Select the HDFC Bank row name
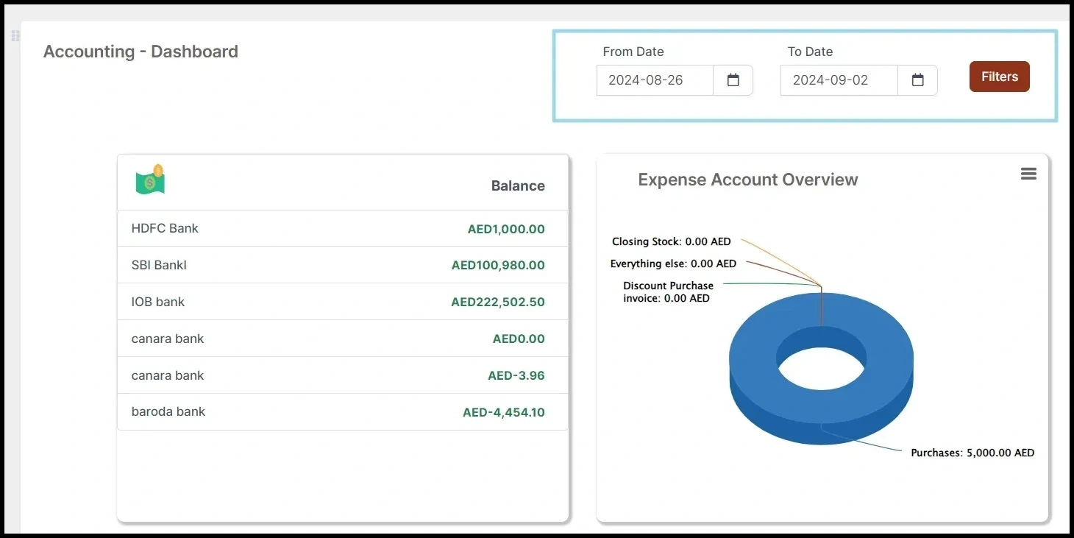This screenshot has width=1074, height=538. click(x=165, y=228)
